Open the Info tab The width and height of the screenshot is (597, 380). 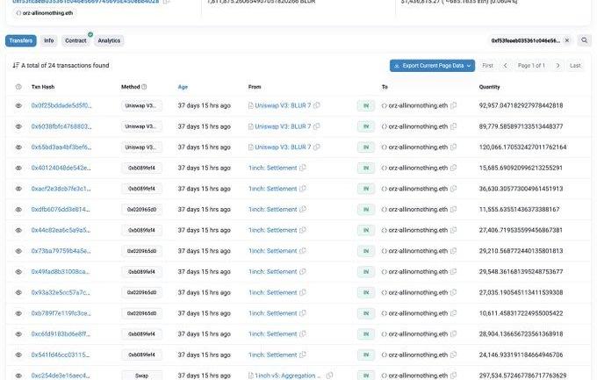click(x=49, y=40)
